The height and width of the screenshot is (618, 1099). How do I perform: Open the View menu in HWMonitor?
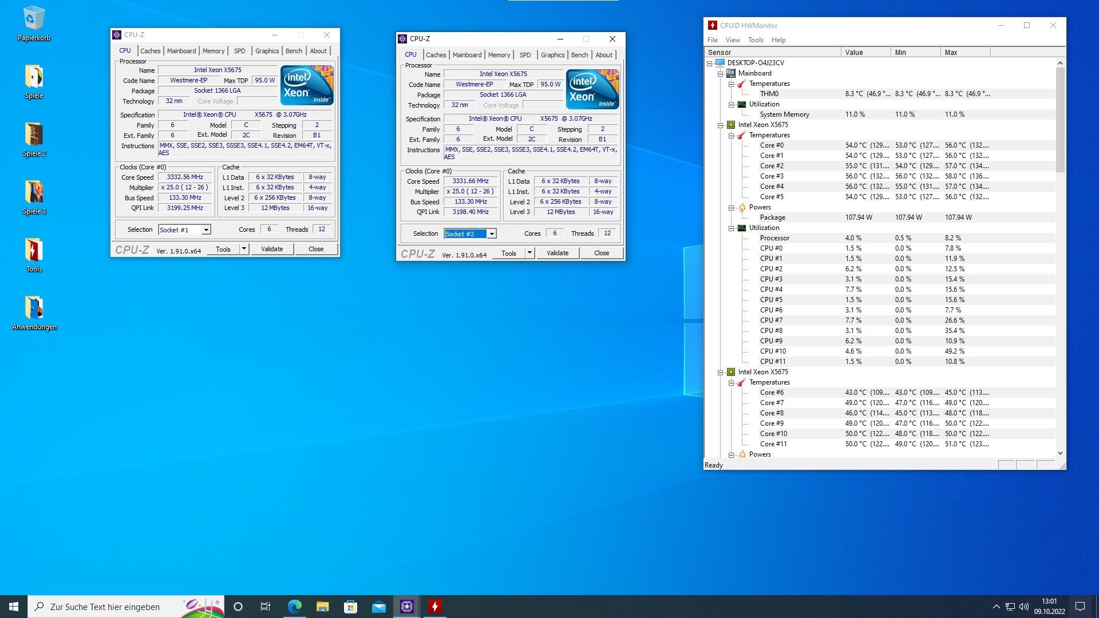pyautogui.click(x=733, y=40)
